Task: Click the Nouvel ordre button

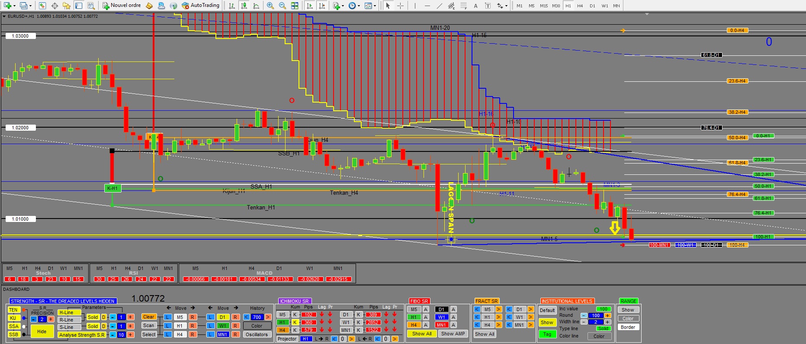Action: pyautogui.click(x=122, y=6)
